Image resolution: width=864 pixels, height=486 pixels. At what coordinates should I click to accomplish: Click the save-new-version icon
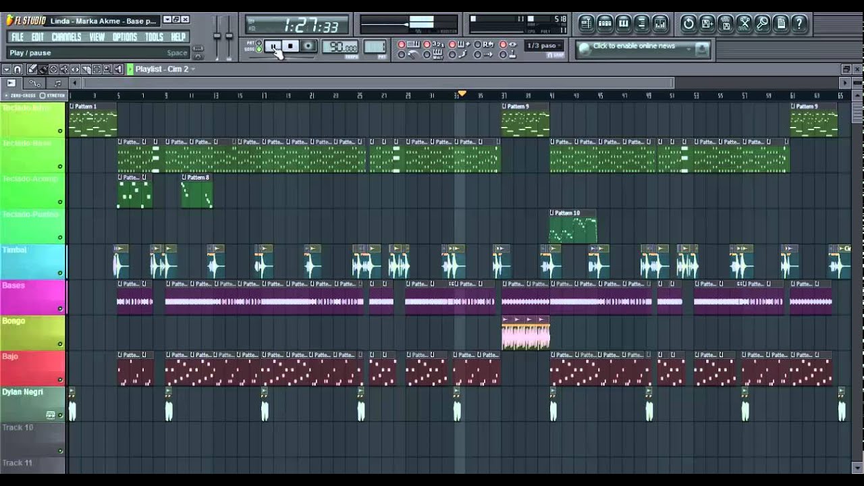click(x=707, y=24)
